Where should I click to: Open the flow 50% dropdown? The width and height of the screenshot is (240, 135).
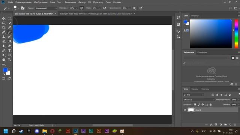point(99,8)
